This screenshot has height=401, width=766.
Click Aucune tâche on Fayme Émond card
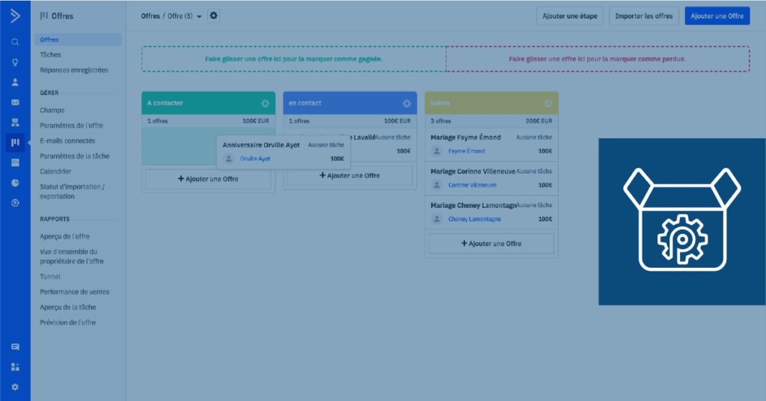pyautogui.click(x=534, y=137)
